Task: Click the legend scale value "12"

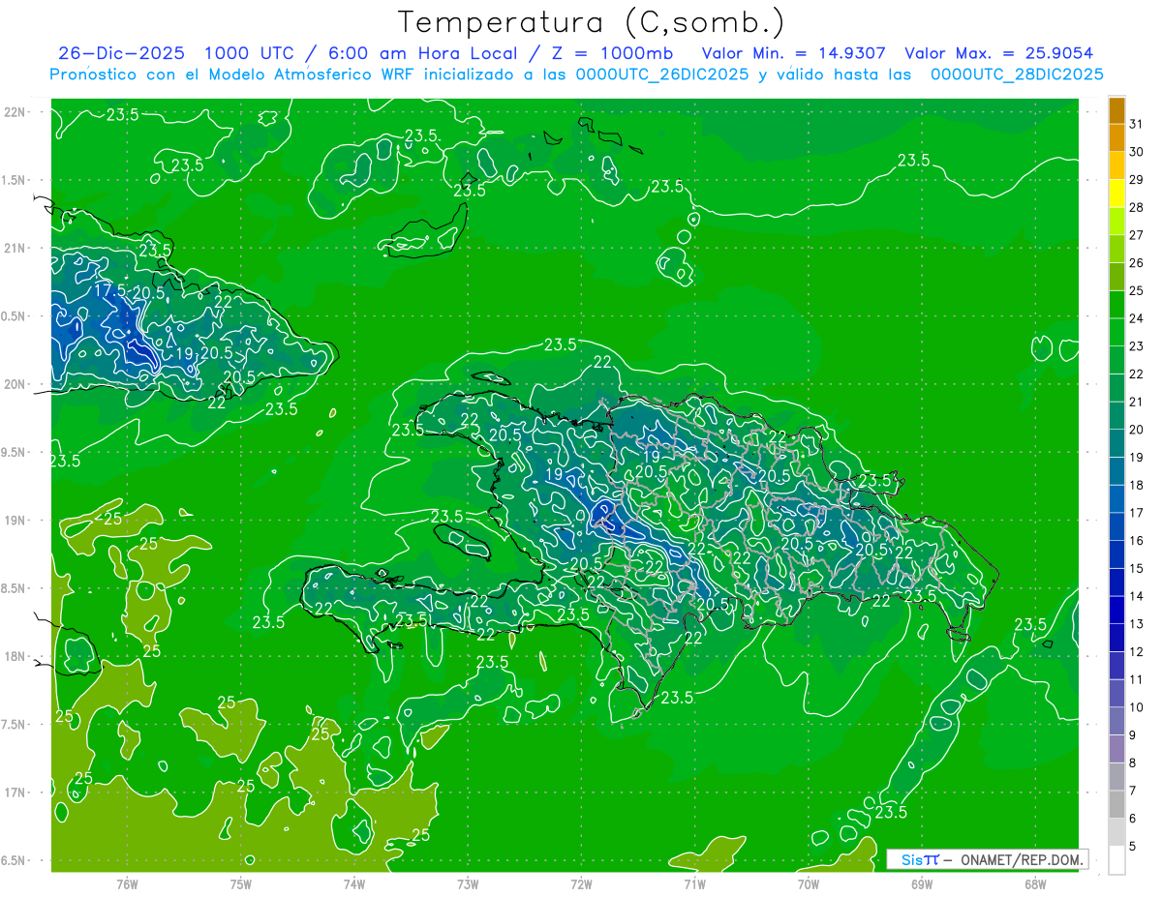Action: point(1137,652)
